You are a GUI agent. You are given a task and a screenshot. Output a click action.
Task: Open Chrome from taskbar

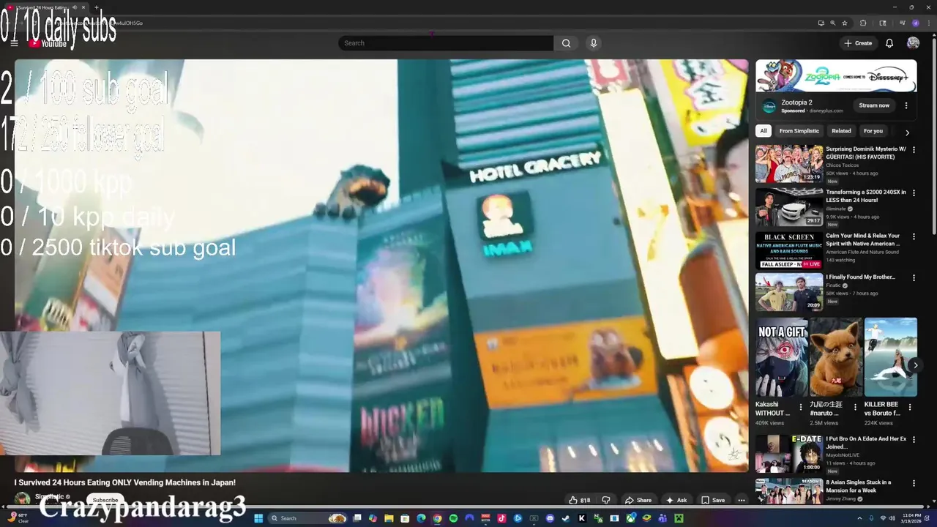[x=437, y=518]
